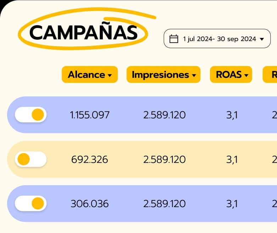This screenshot has width=277, height=233.
Task: Click the 2.589.120 impressions in the last row
Action: pyautogui.click(x=164, y=204)
